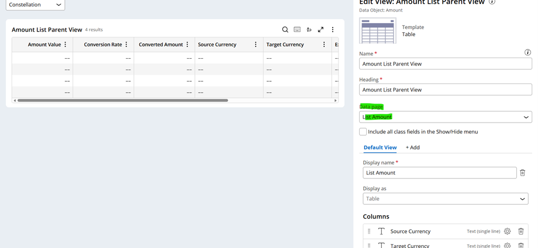Open the Data page dropdown showing List Amount
Screen dimensions: 538x248
coord(445,117)
